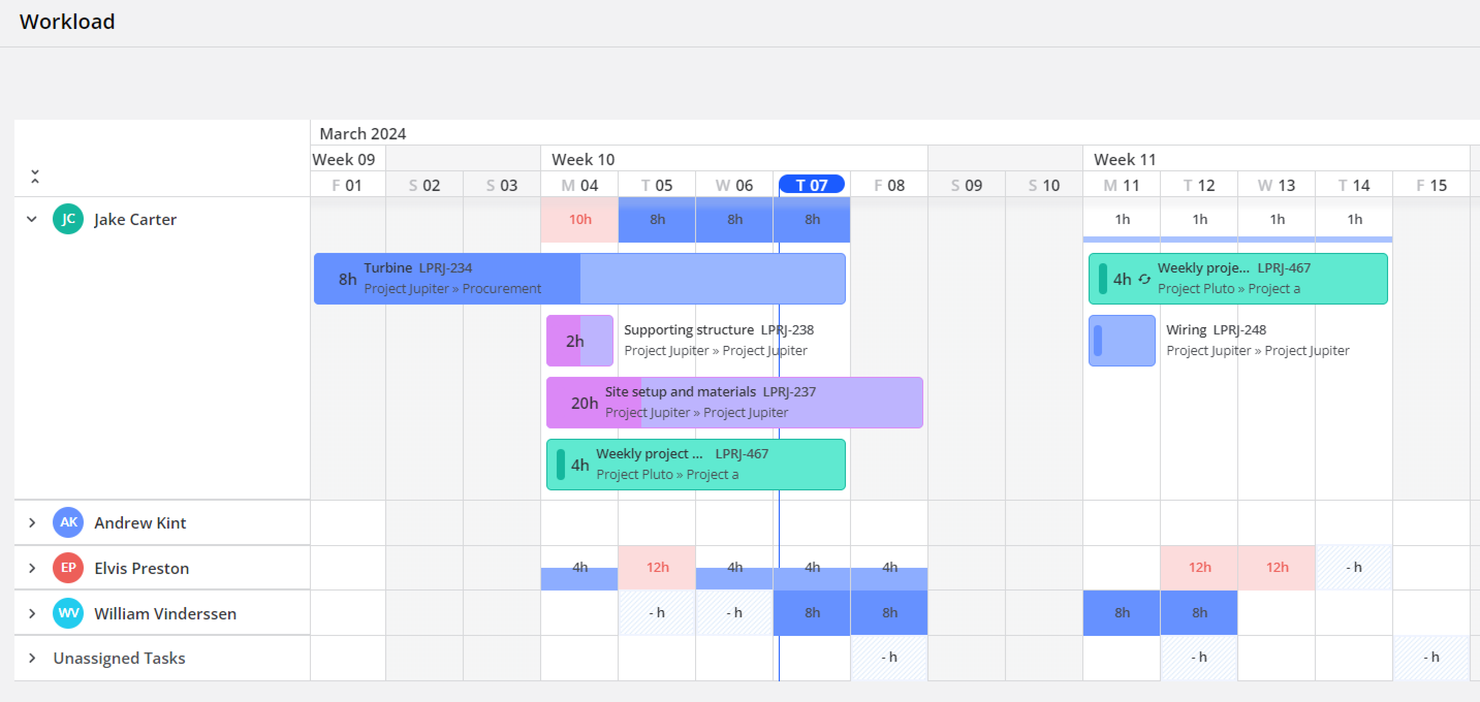Open the Wiring LPRJ-248 task block
1480x702 pixels.
[1122, 341]
